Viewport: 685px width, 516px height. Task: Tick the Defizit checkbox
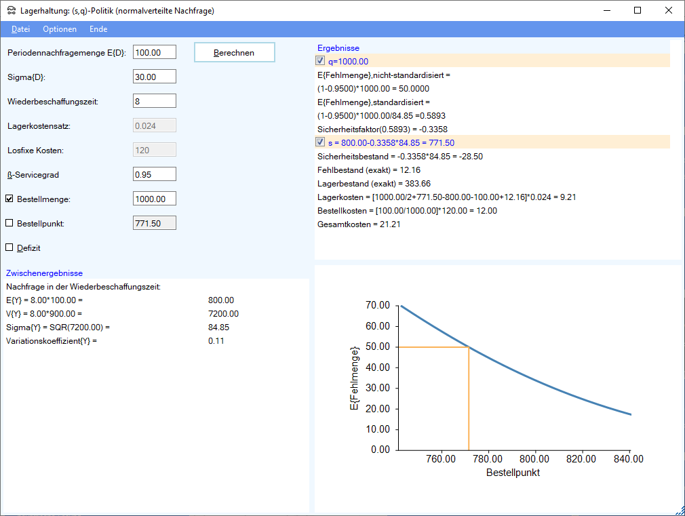pyautogui.click(x=9, y=248)
